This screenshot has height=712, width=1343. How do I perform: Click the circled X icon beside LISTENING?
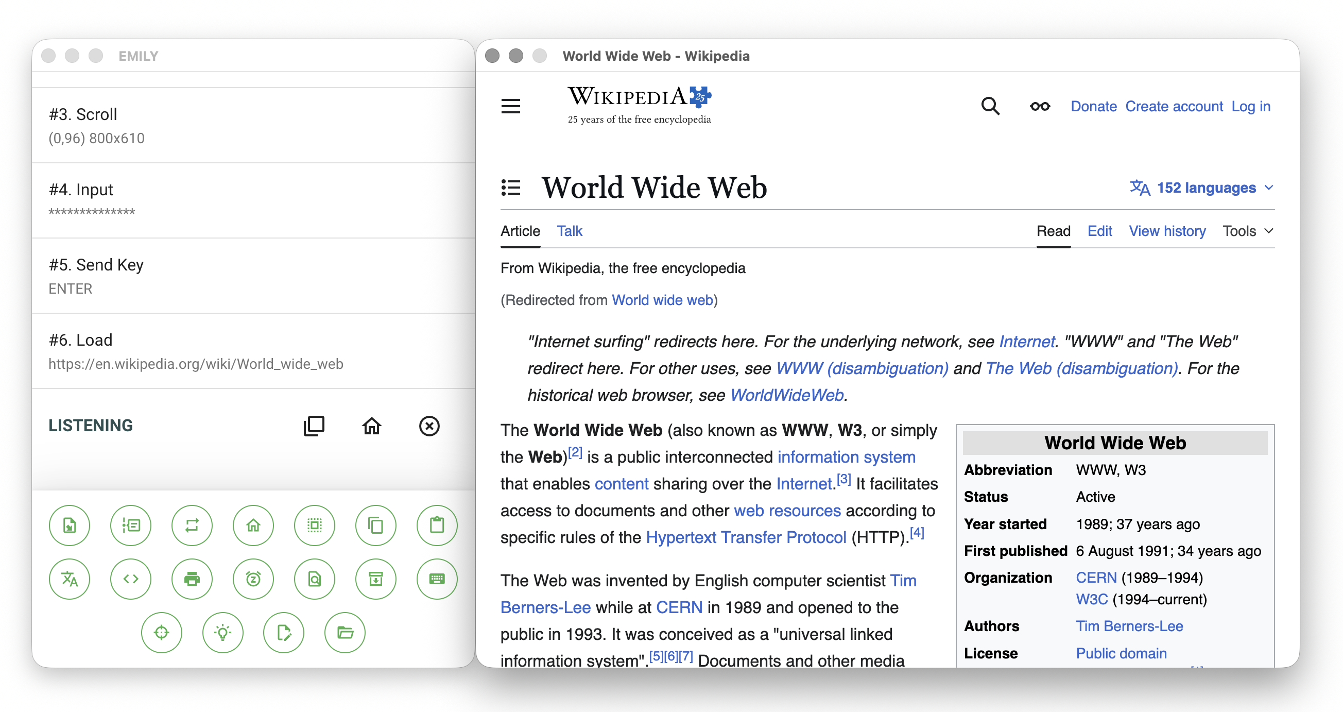tap(429, 426)
